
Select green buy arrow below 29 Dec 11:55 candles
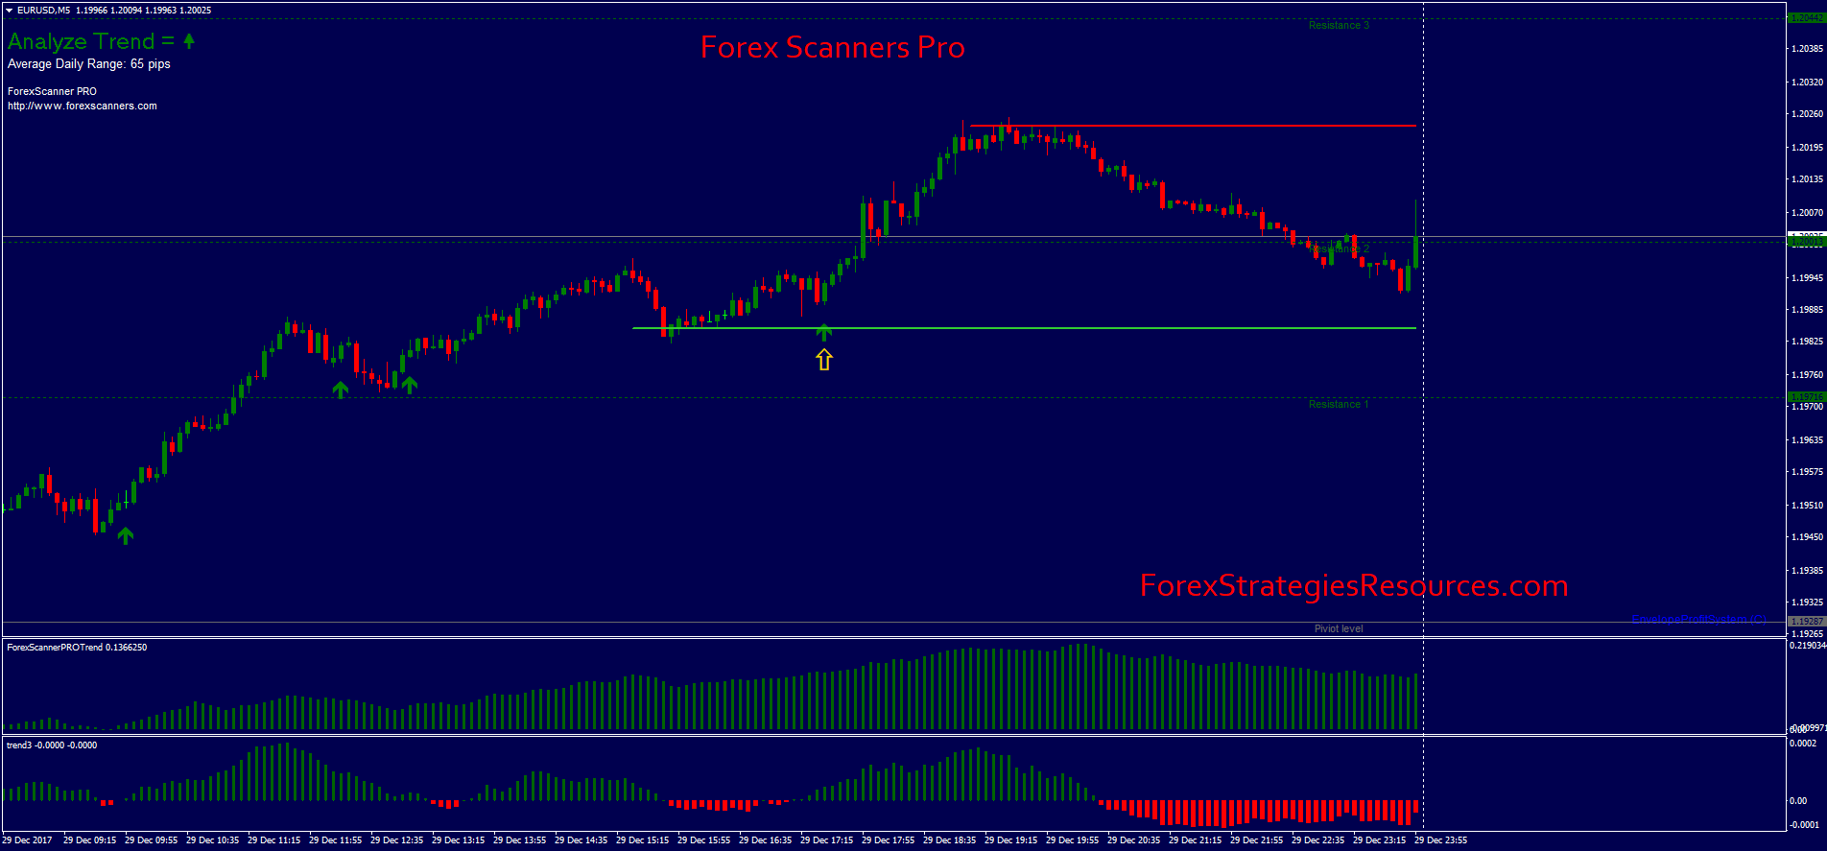[341, 389]
